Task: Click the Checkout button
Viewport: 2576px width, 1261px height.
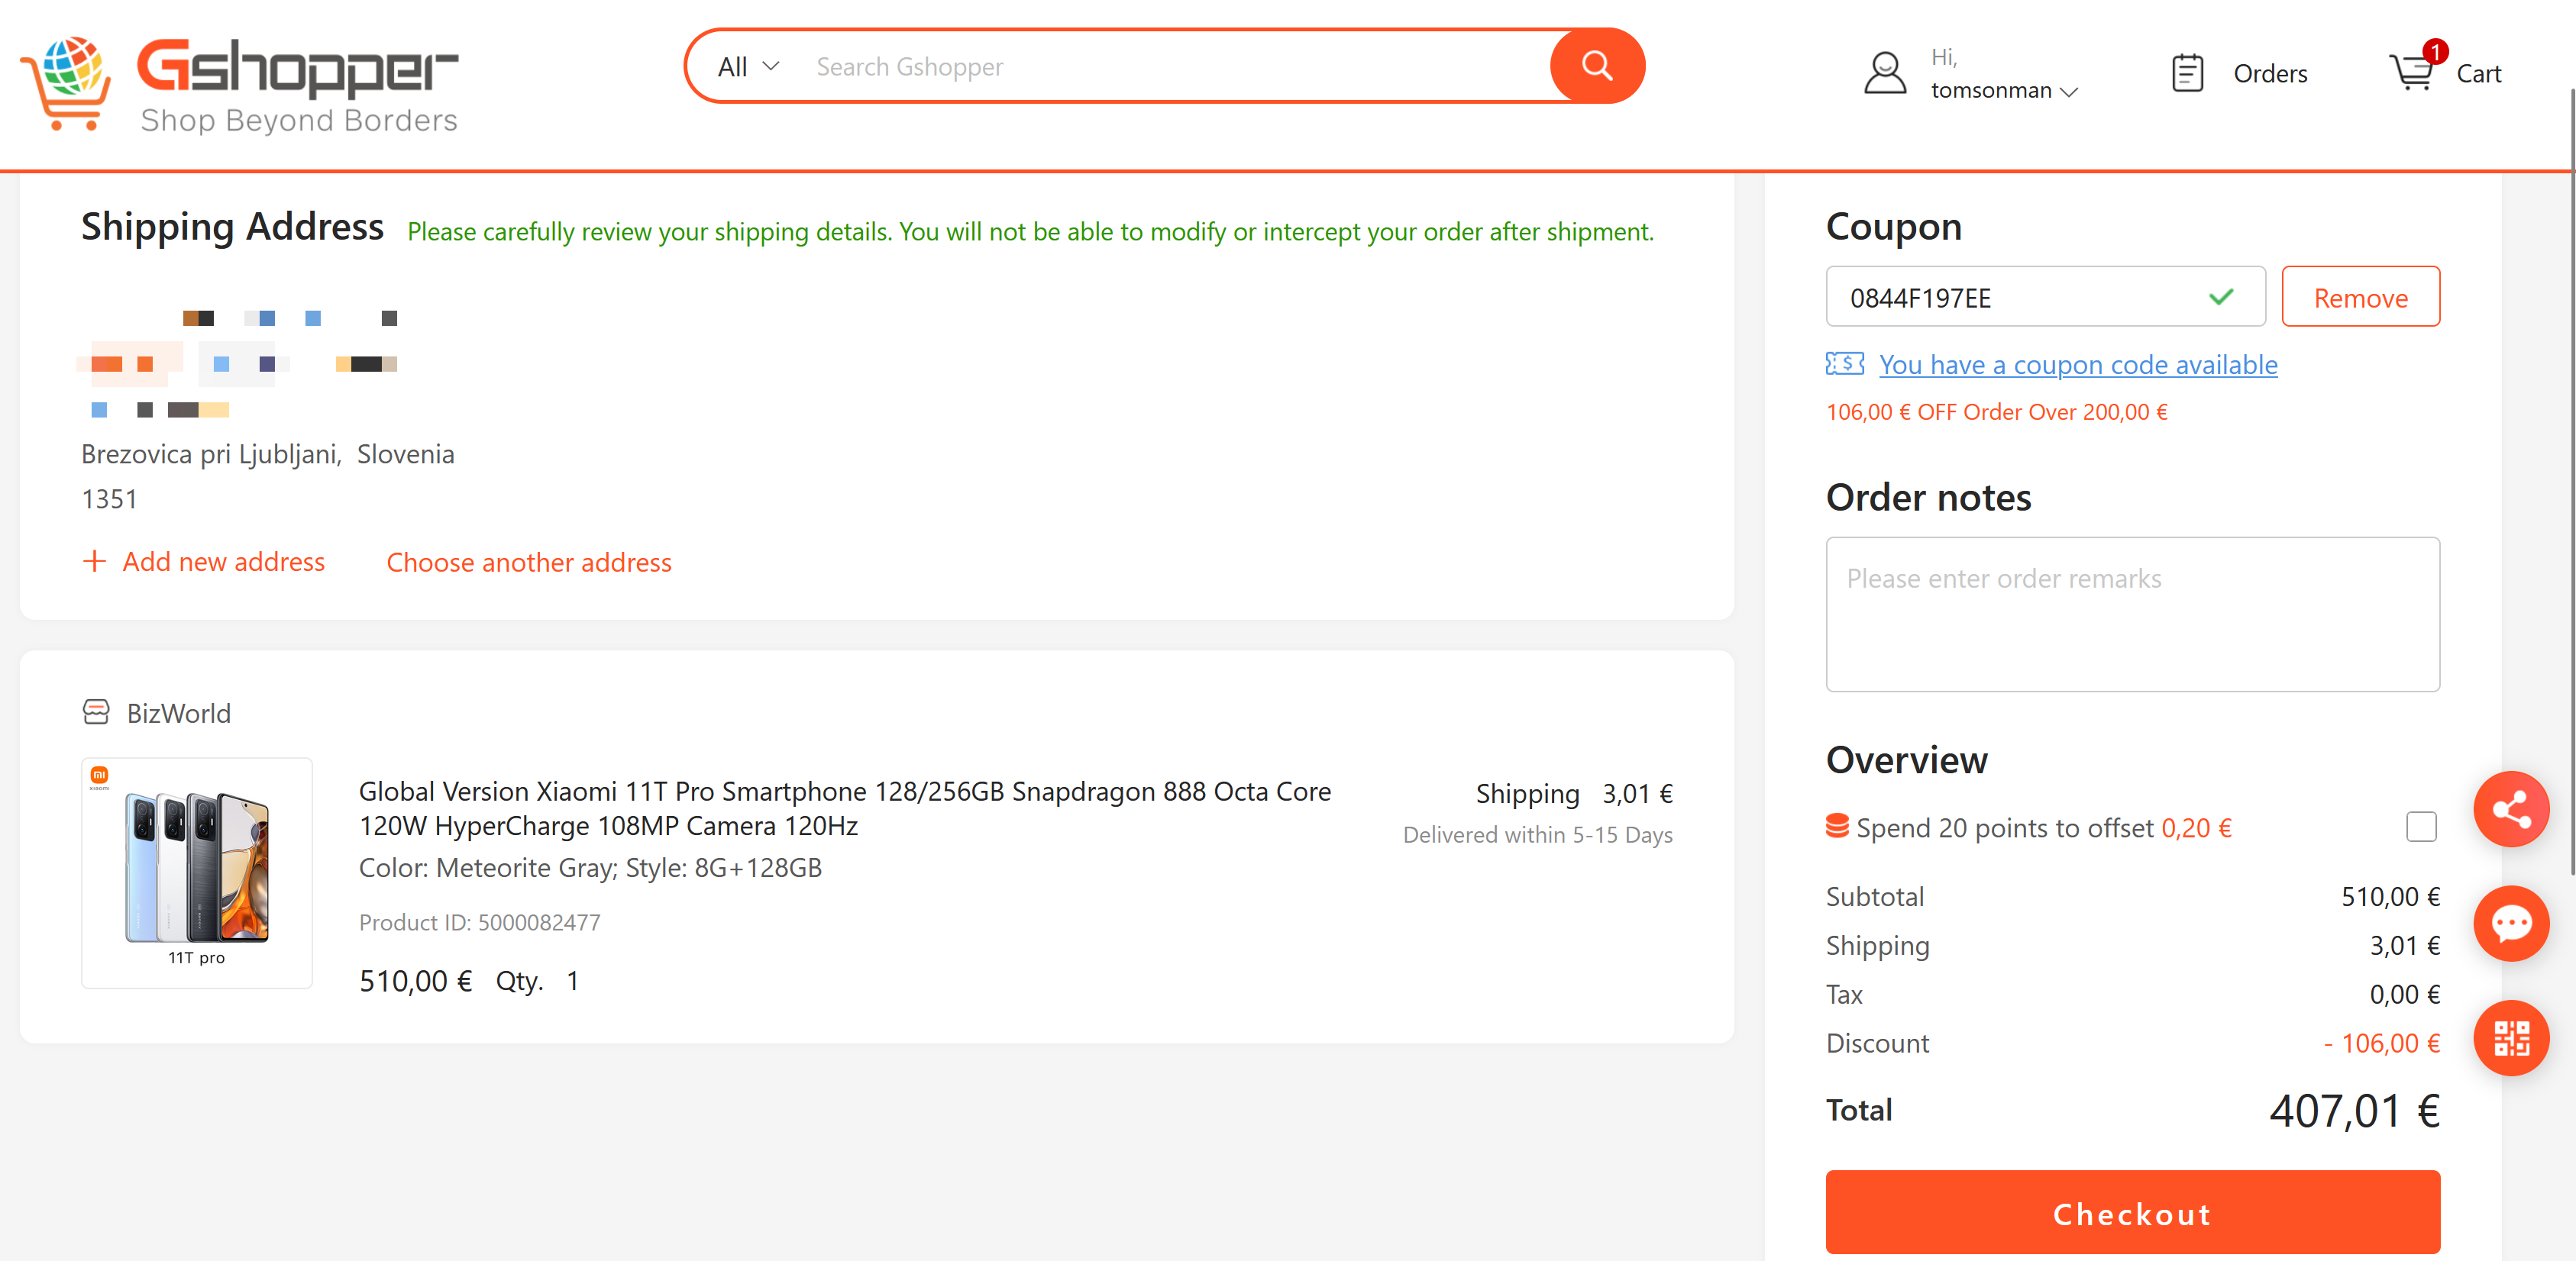Action: tap(2132, 1213)
